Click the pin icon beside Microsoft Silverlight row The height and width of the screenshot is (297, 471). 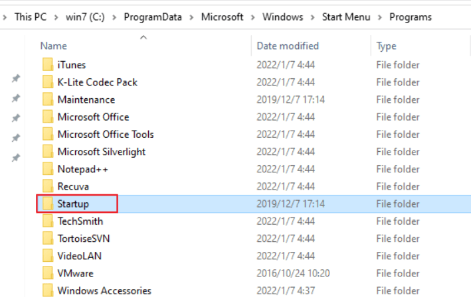click(x=16, y=158)
